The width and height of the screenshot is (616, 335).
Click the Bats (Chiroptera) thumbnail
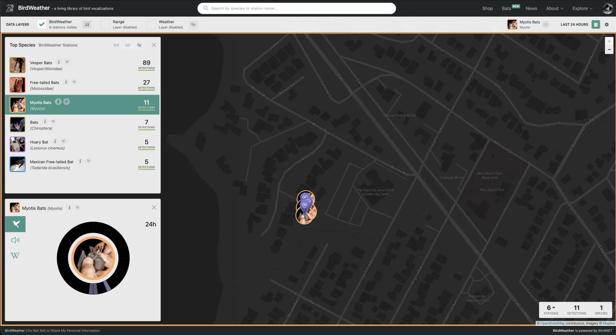[17, 125]
